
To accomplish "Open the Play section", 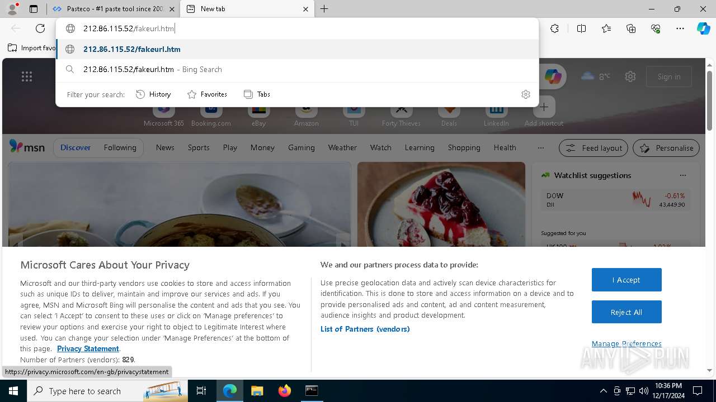I will tap(230, 147).
